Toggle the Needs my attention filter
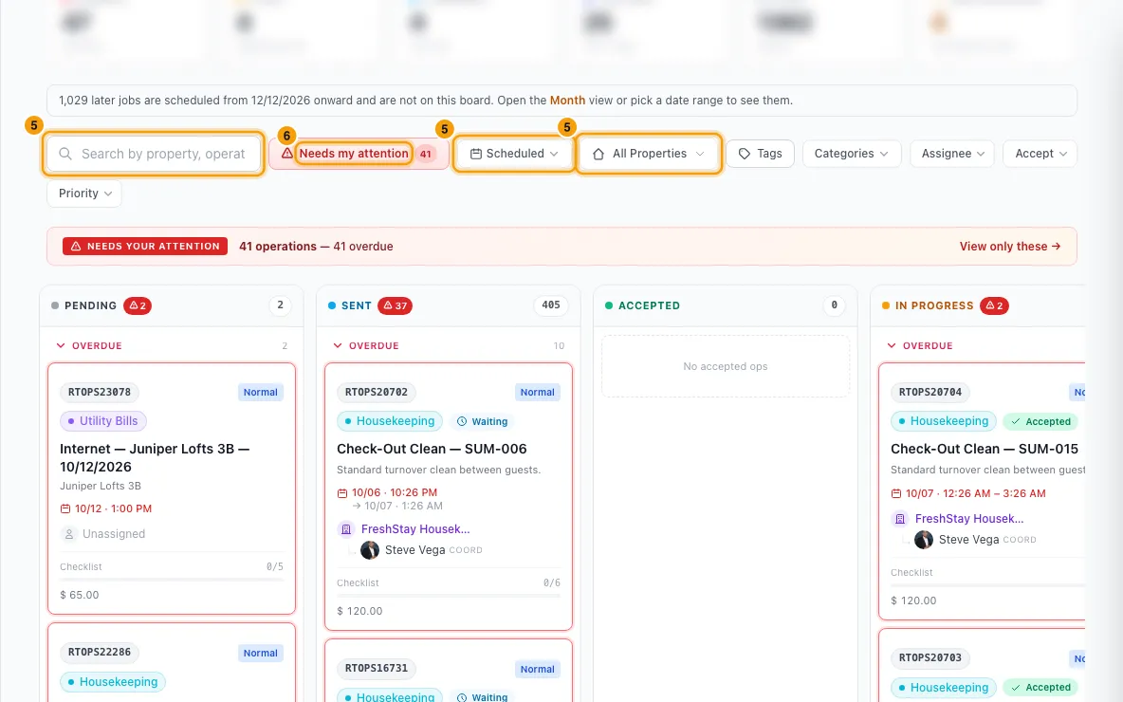Viewport: 1123px width, 702px height. coord(359,154)
